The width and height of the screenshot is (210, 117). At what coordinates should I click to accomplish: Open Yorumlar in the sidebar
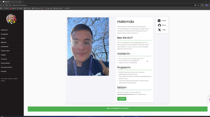click(x=4, y=59)
